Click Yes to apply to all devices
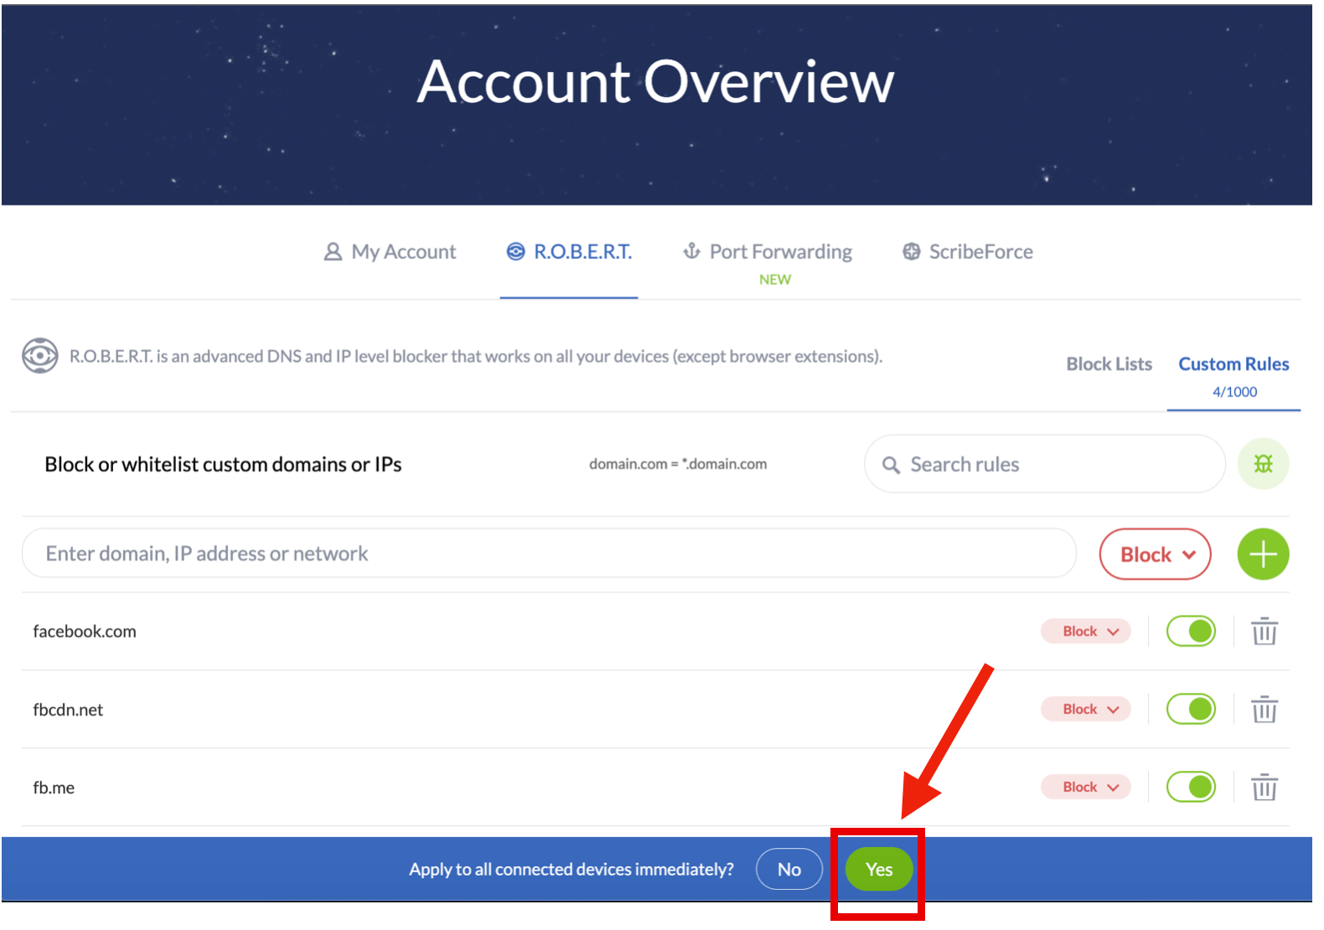This screenshot has height=930, width=1324. 878,870
